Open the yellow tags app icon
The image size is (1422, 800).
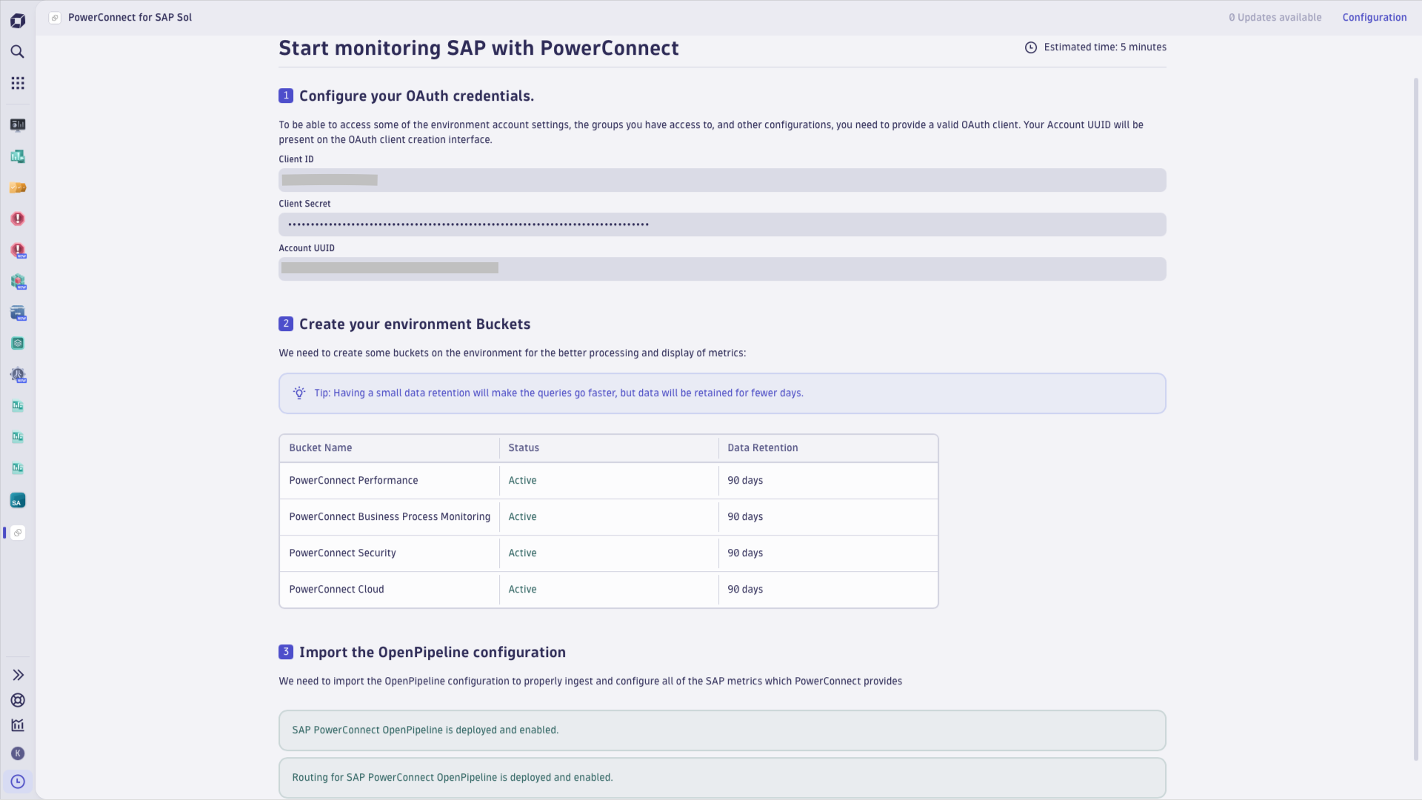pyautogui.click(x=18, y=187)
